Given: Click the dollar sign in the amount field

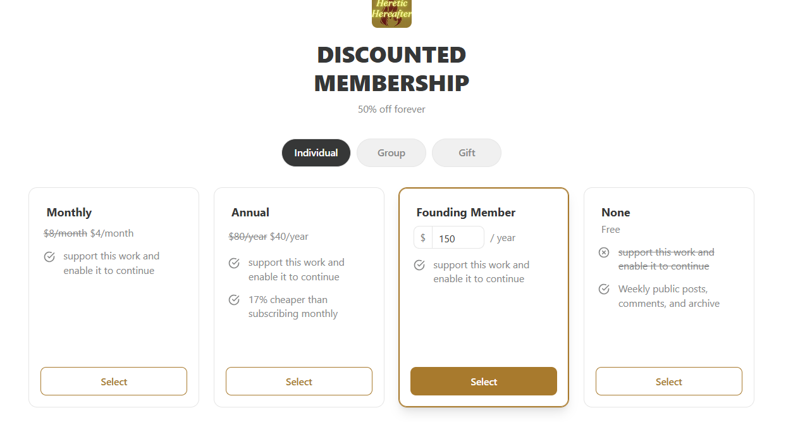Looking at the screenshot, I should point(423,238).
